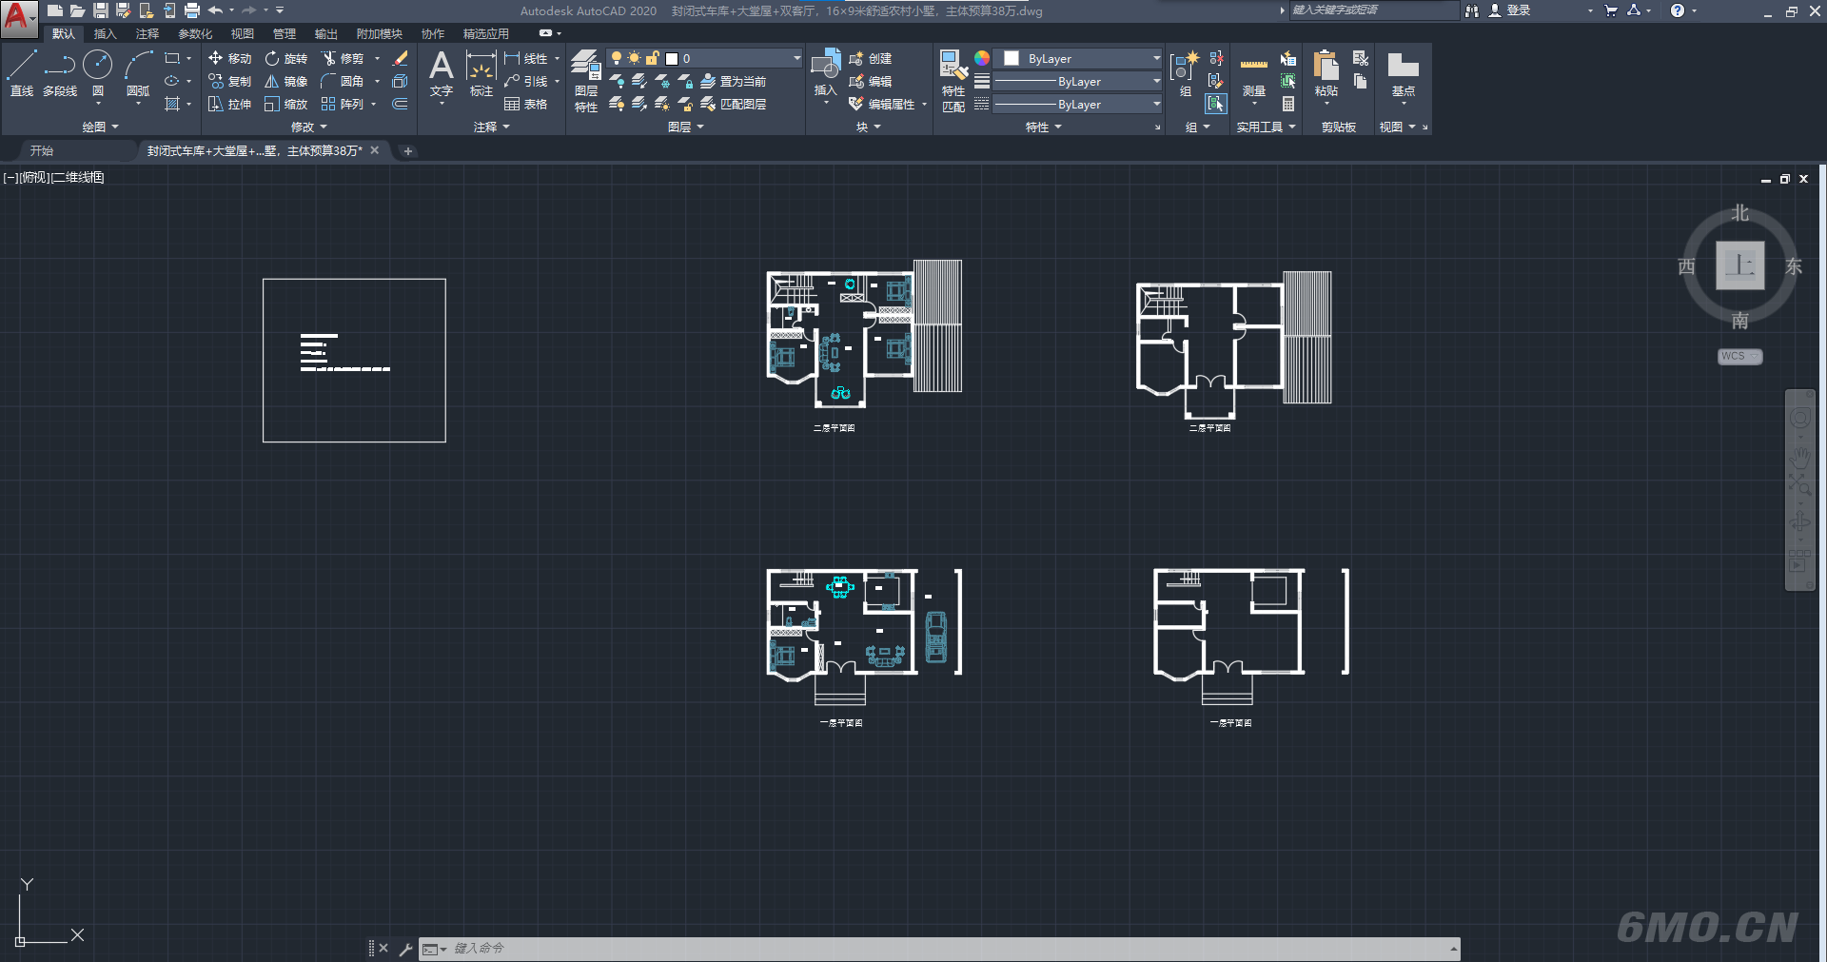Open Layer Properties (图层特性) panel
1827x962 pixels.
click(586, 81)
